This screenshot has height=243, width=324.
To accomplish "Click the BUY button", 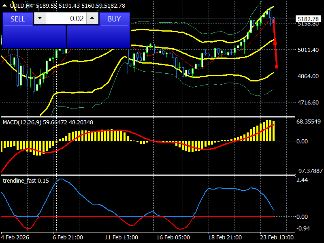I will [x=114, y=19].
